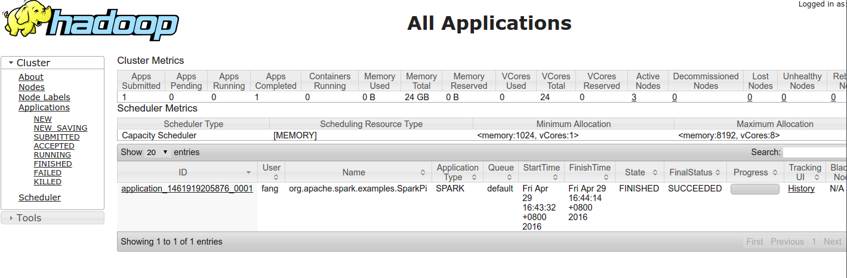The image size is (847, 278).
Task: Go to the Scheduler page
Action: (39, 197)
